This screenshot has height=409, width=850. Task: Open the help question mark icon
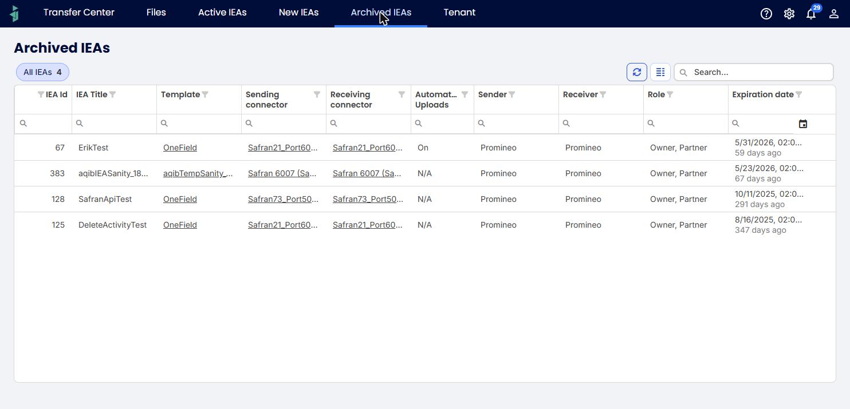[x=766, y=14]
